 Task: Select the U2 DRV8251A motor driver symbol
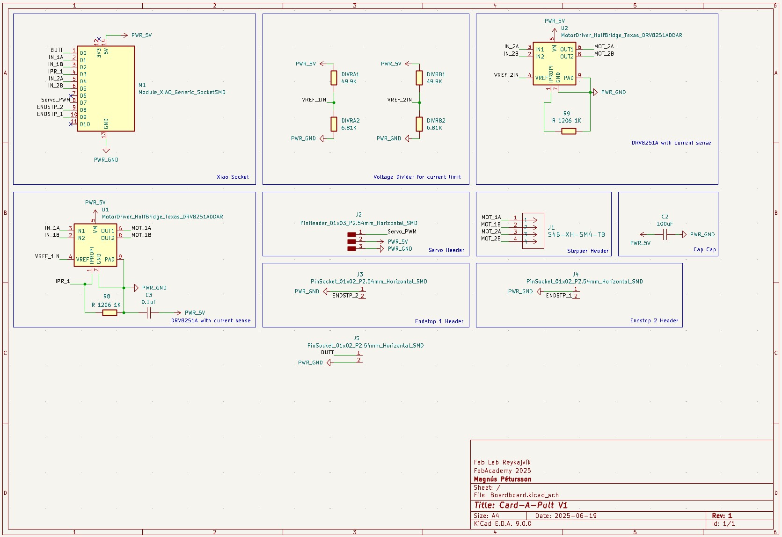point(555,64)
